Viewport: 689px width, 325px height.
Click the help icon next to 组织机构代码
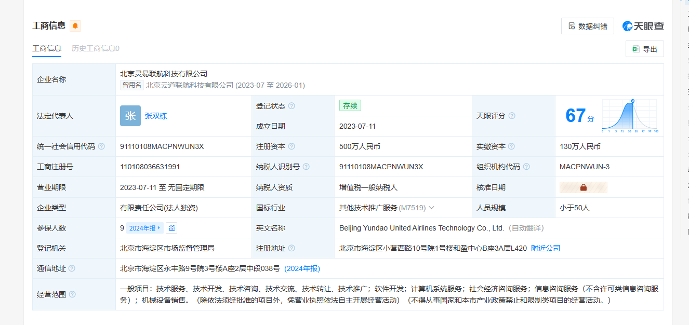(x=526, y=167)
